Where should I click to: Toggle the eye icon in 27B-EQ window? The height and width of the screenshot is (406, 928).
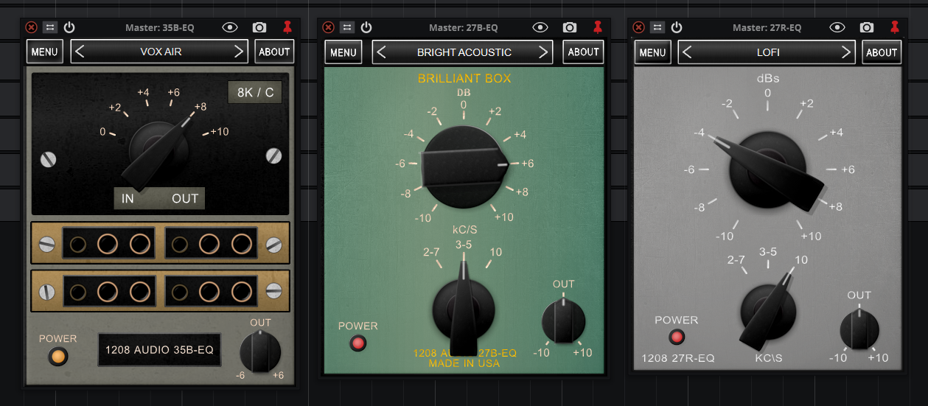coord(540,27)
